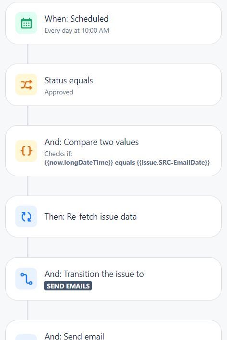Select the Status equals condition title
The height and width of the screenshot is (340, 227).
click(x=69, y=80)
